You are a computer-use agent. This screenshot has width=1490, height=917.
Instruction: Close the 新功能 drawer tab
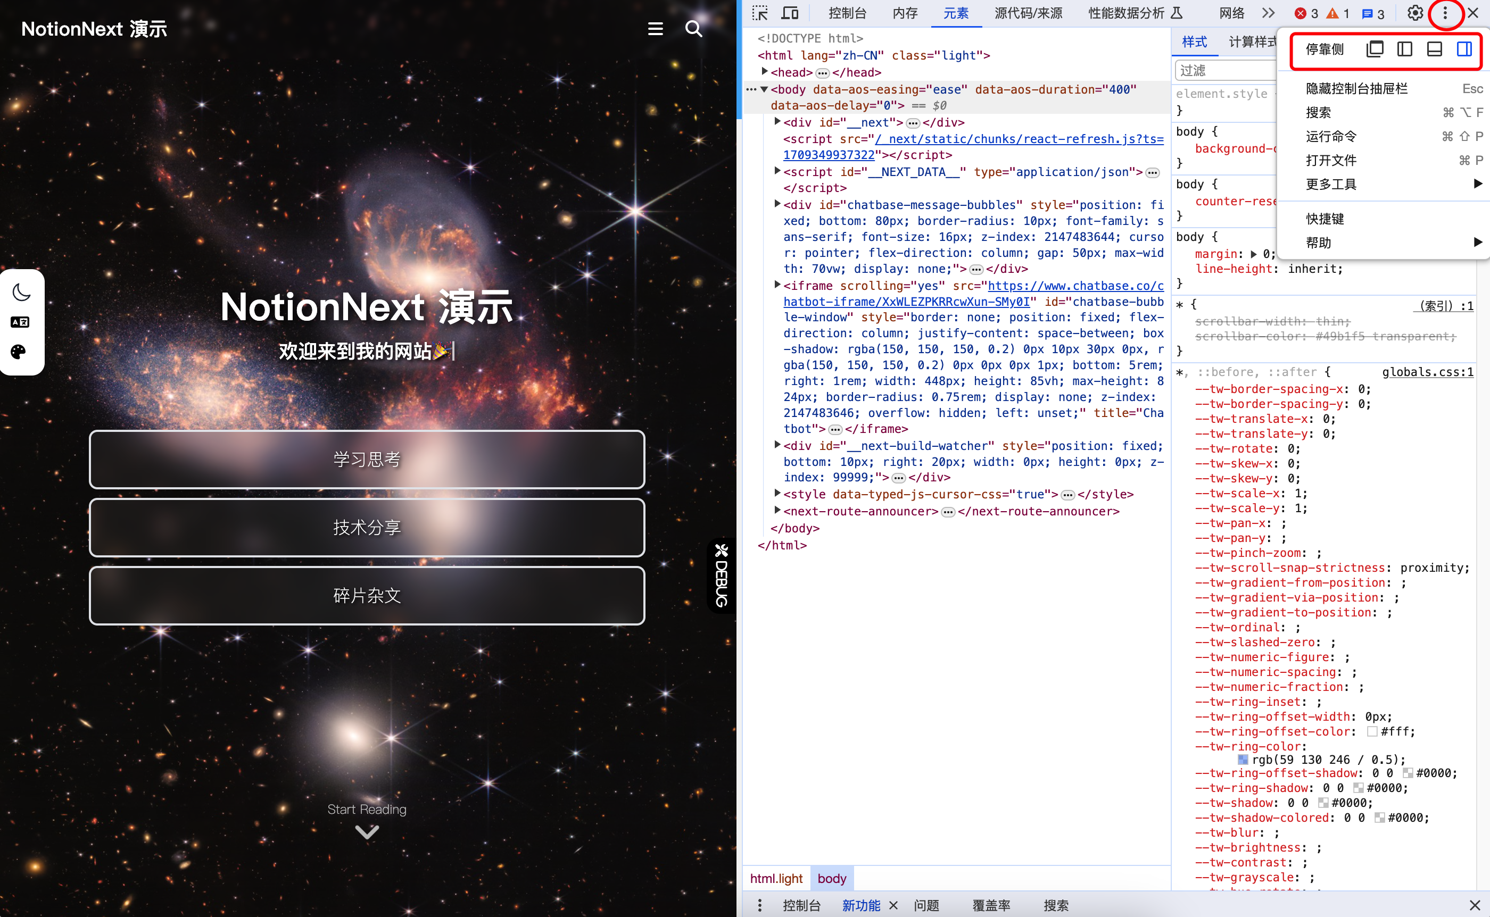coord(893,905)
